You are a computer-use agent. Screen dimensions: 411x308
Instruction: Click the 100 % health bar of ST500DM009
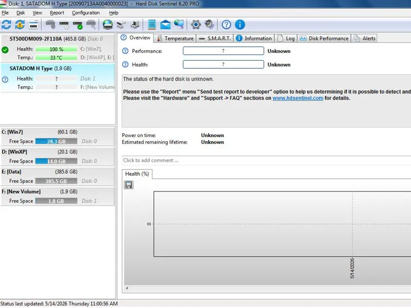pos(57,49)
